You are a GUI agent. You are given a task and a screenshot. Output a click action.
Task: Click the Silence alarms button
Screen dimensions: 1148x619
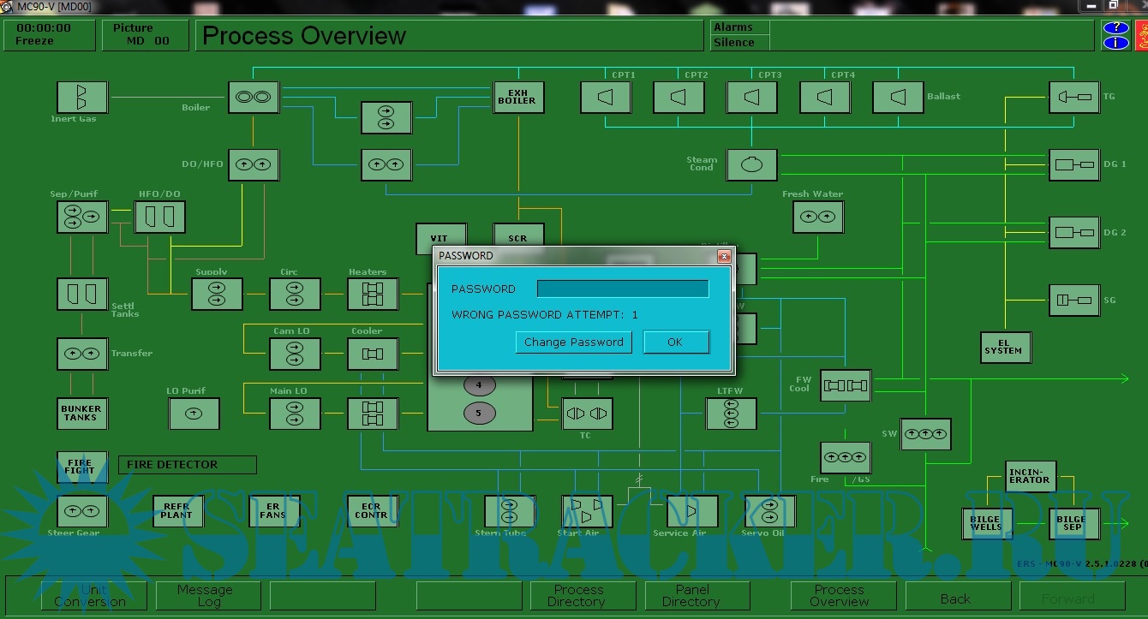[x=735, y=43]
